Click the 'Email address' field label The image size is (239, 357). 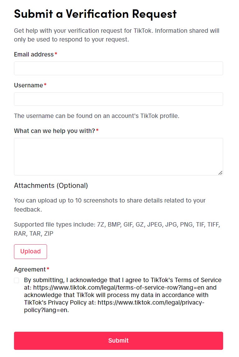pyautogui.click(x=34, y=54)
